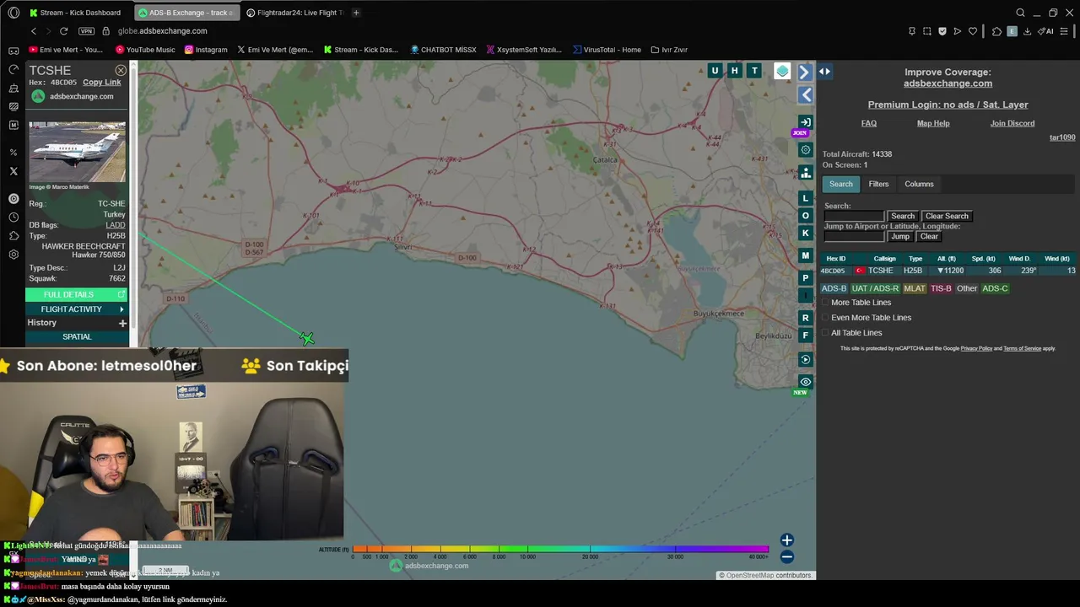The width and height of the screenshot is (1080, 607).
Task: Switch to the Columns tab
Action: (x=919, y=184)
